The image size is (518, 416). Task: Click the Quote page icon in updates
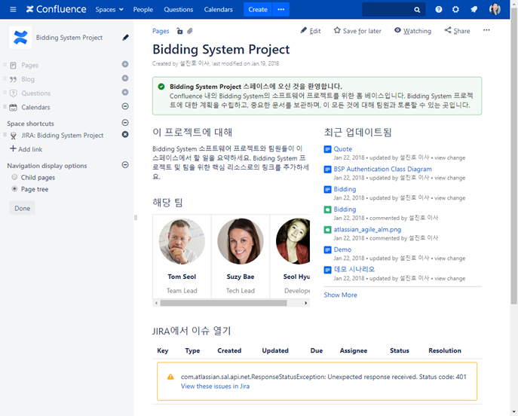327,149
